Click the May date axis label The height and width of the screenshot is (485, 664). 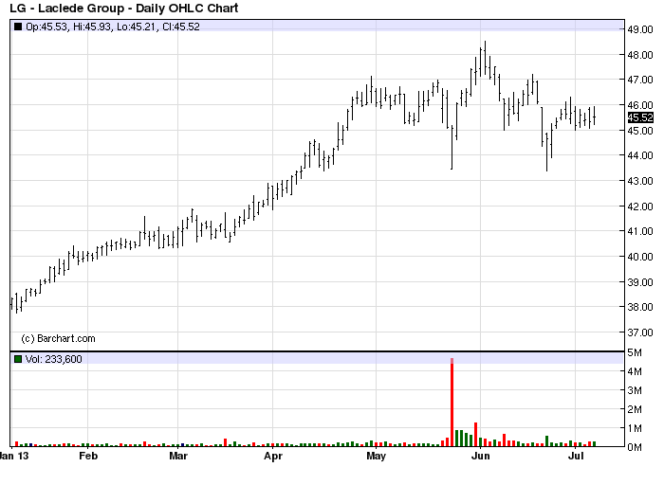click(x=376, y=456)
